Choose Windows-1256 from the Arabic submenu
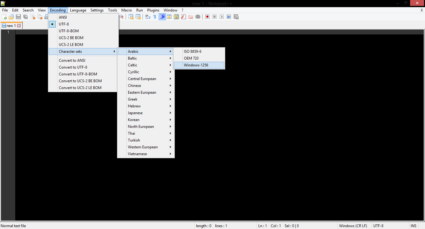This screenshot has width=425, height=229. 199,65
